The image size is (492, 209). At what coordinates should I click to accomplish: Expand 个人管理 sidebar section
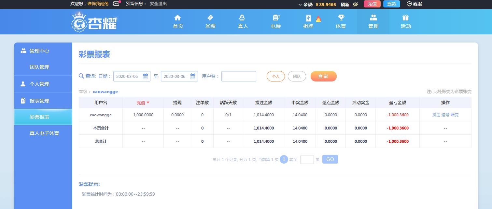click(43, 84)
